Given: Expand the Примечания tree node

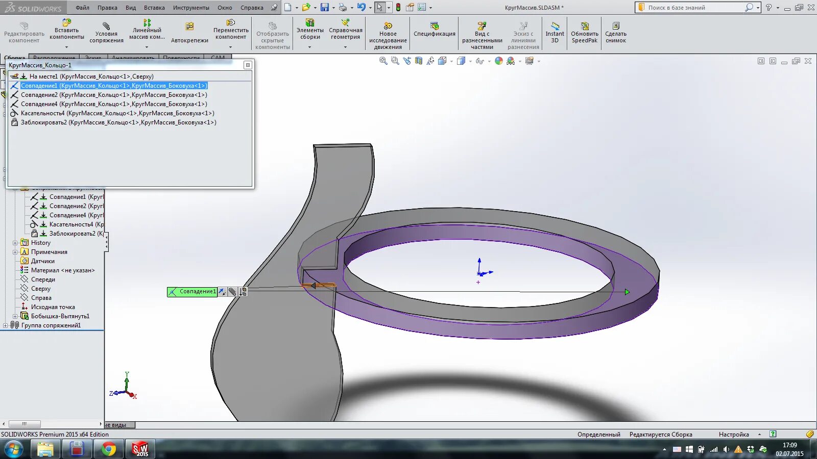Looking at the screenshot, I should pyautogui.click(x=15, y=252).
